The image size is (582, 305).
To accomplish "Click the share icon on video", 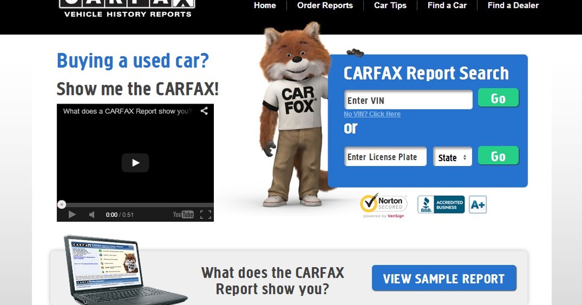I will [204, 111].
